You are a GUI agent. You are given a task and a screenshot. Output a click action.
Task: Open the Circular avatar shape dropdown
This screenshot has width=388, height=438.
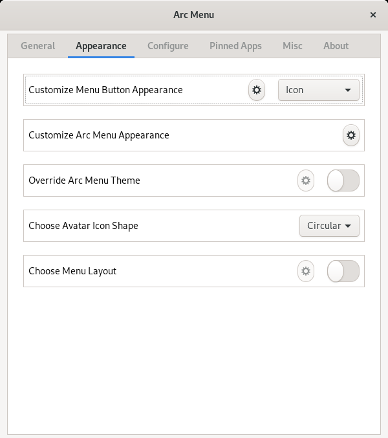coord(329,226)
